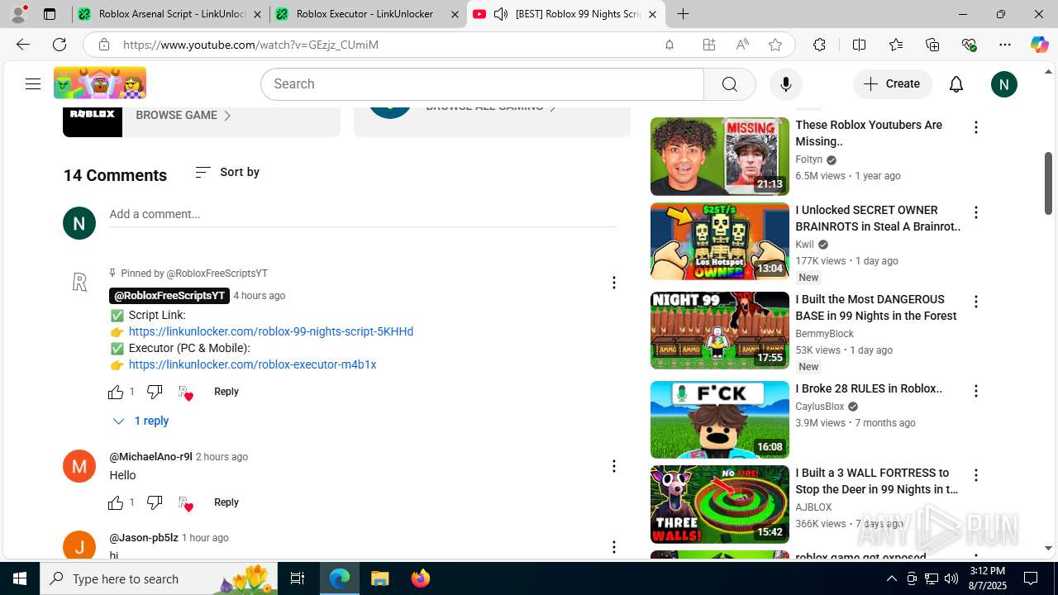Open SECRET OWNER BRAINROTS video thumbnail
Screen dimensions: 1058x595
[x=719, y=241]
